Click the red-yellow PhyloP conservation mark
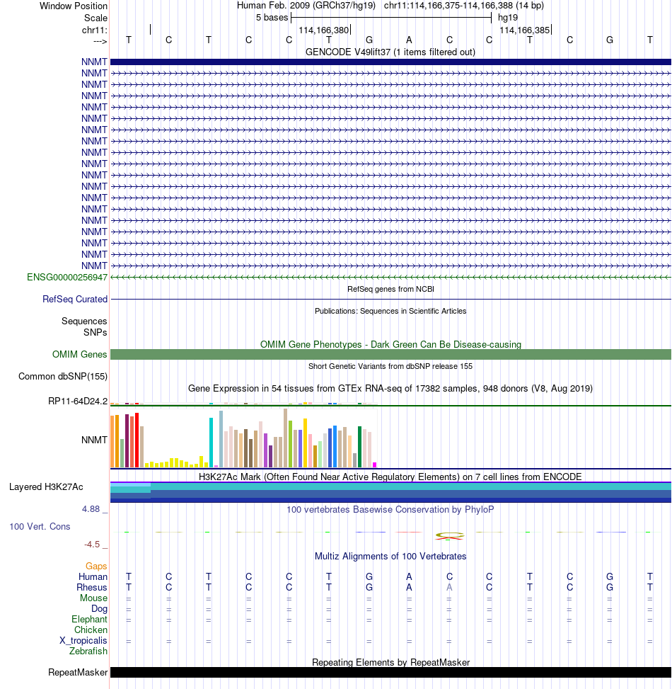The width and height of the screenshot is (672, 689). tap(449, 535)
